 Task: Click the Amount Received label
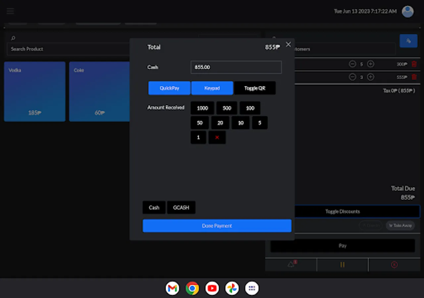point(166,108)
